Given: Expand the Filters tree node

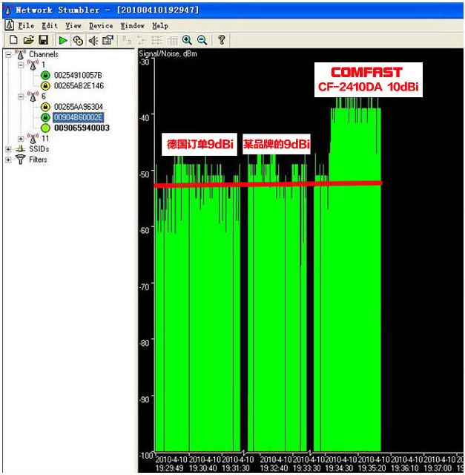Looking at the screenshot, I should click(8, 160).
